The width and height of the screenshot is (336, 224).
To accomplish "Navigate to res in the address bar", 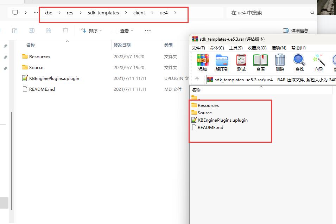I will click(x=70, y=13).
